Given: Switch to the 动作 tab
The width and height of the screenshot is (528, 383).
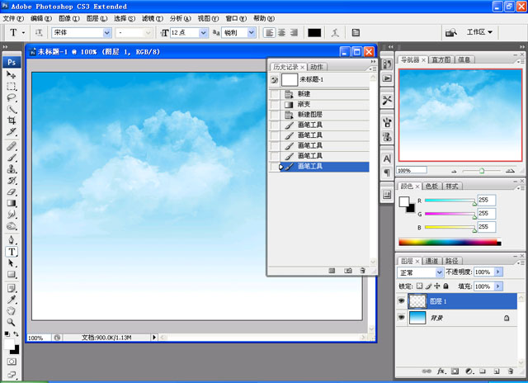Looking at the screenshot, I should (317, 67).
